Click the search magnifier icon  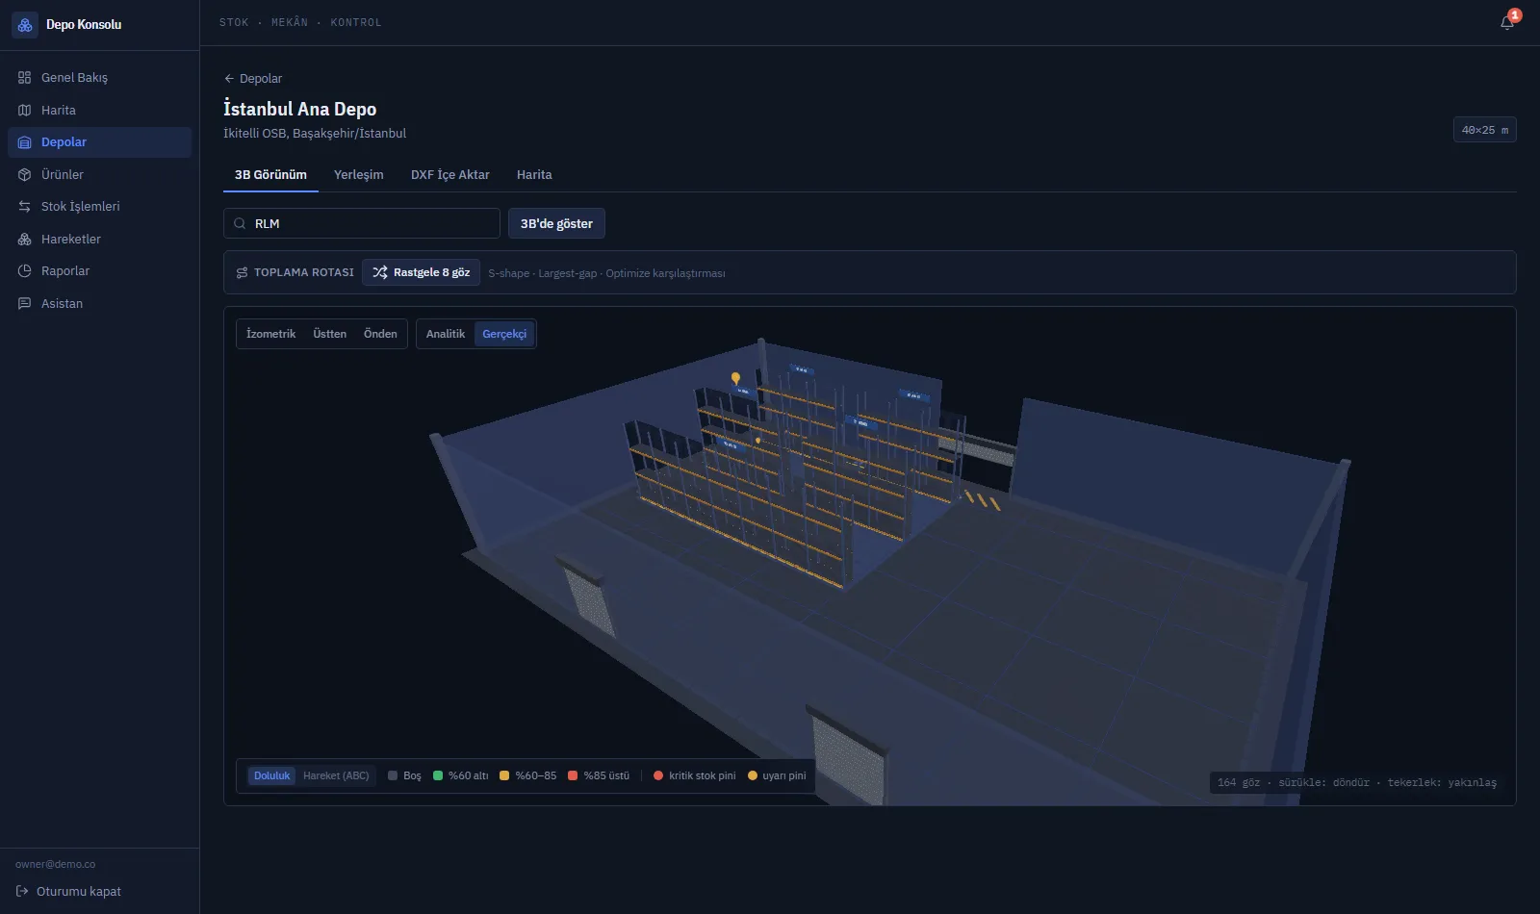(x=240, y=223)
